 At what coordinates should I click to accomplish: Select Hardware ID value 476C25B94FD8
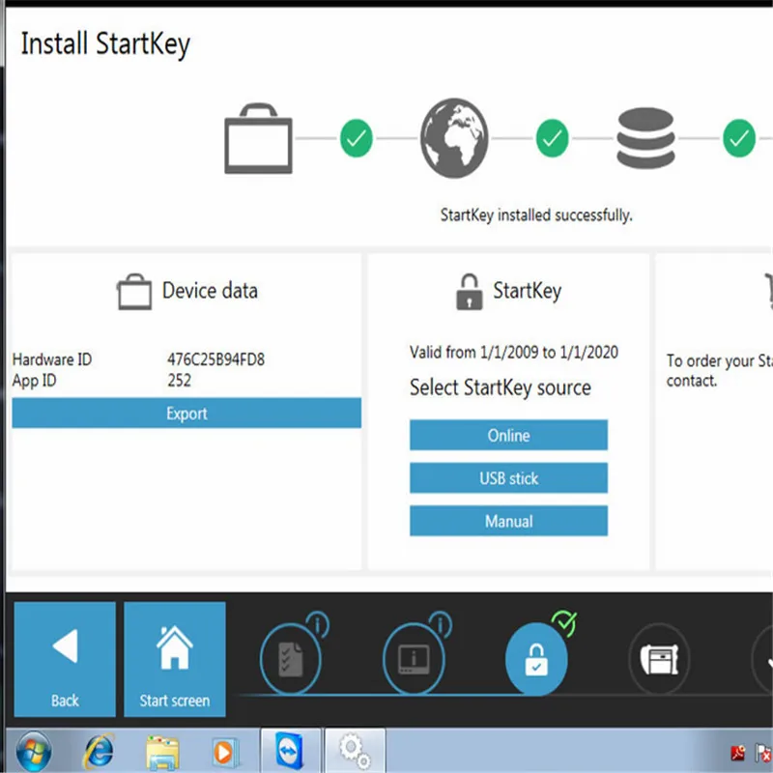[215, 359]
